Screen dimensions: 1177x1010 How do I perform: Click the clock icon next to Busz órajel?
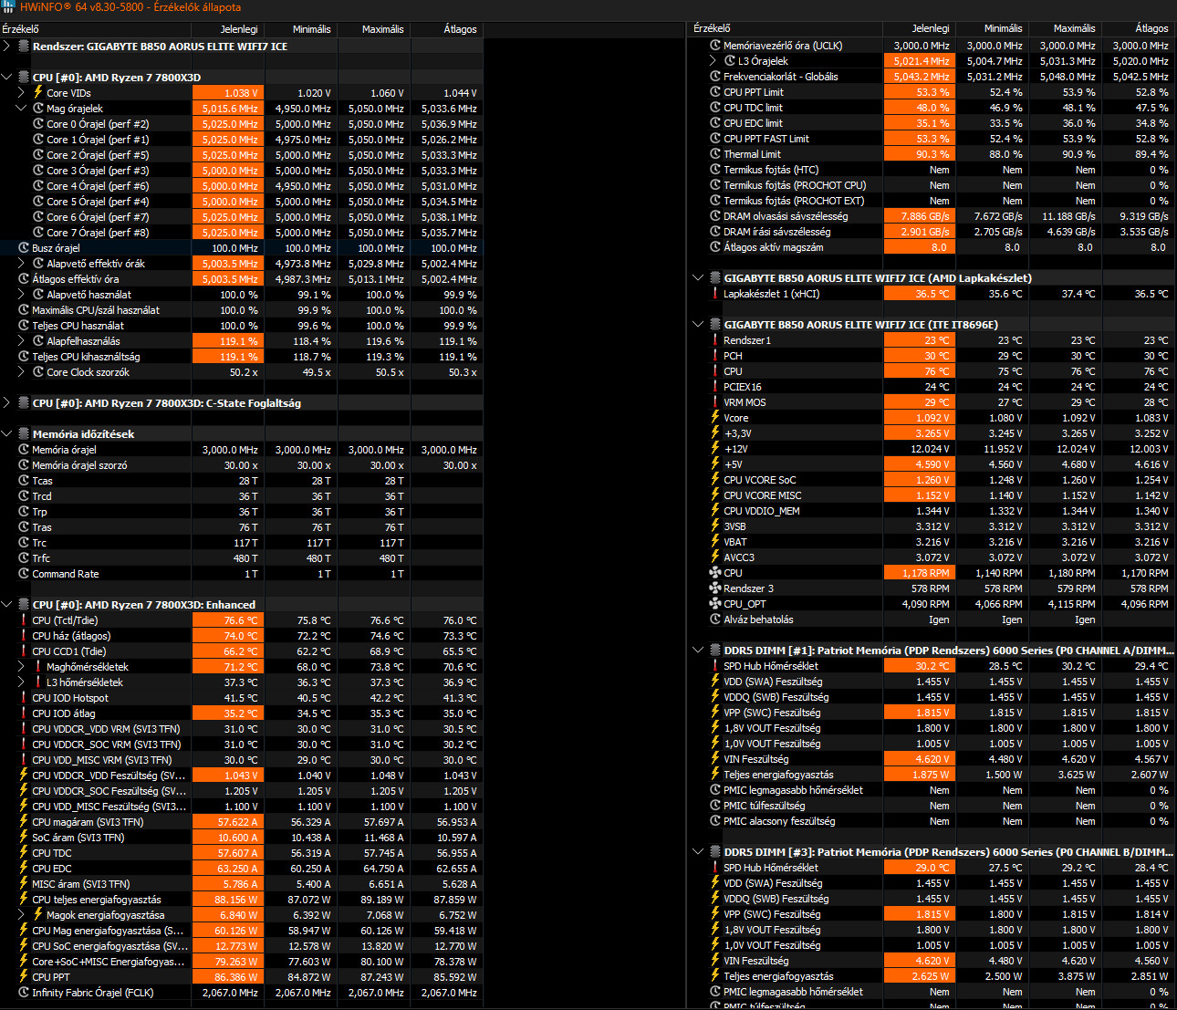(x=24, y=247)
